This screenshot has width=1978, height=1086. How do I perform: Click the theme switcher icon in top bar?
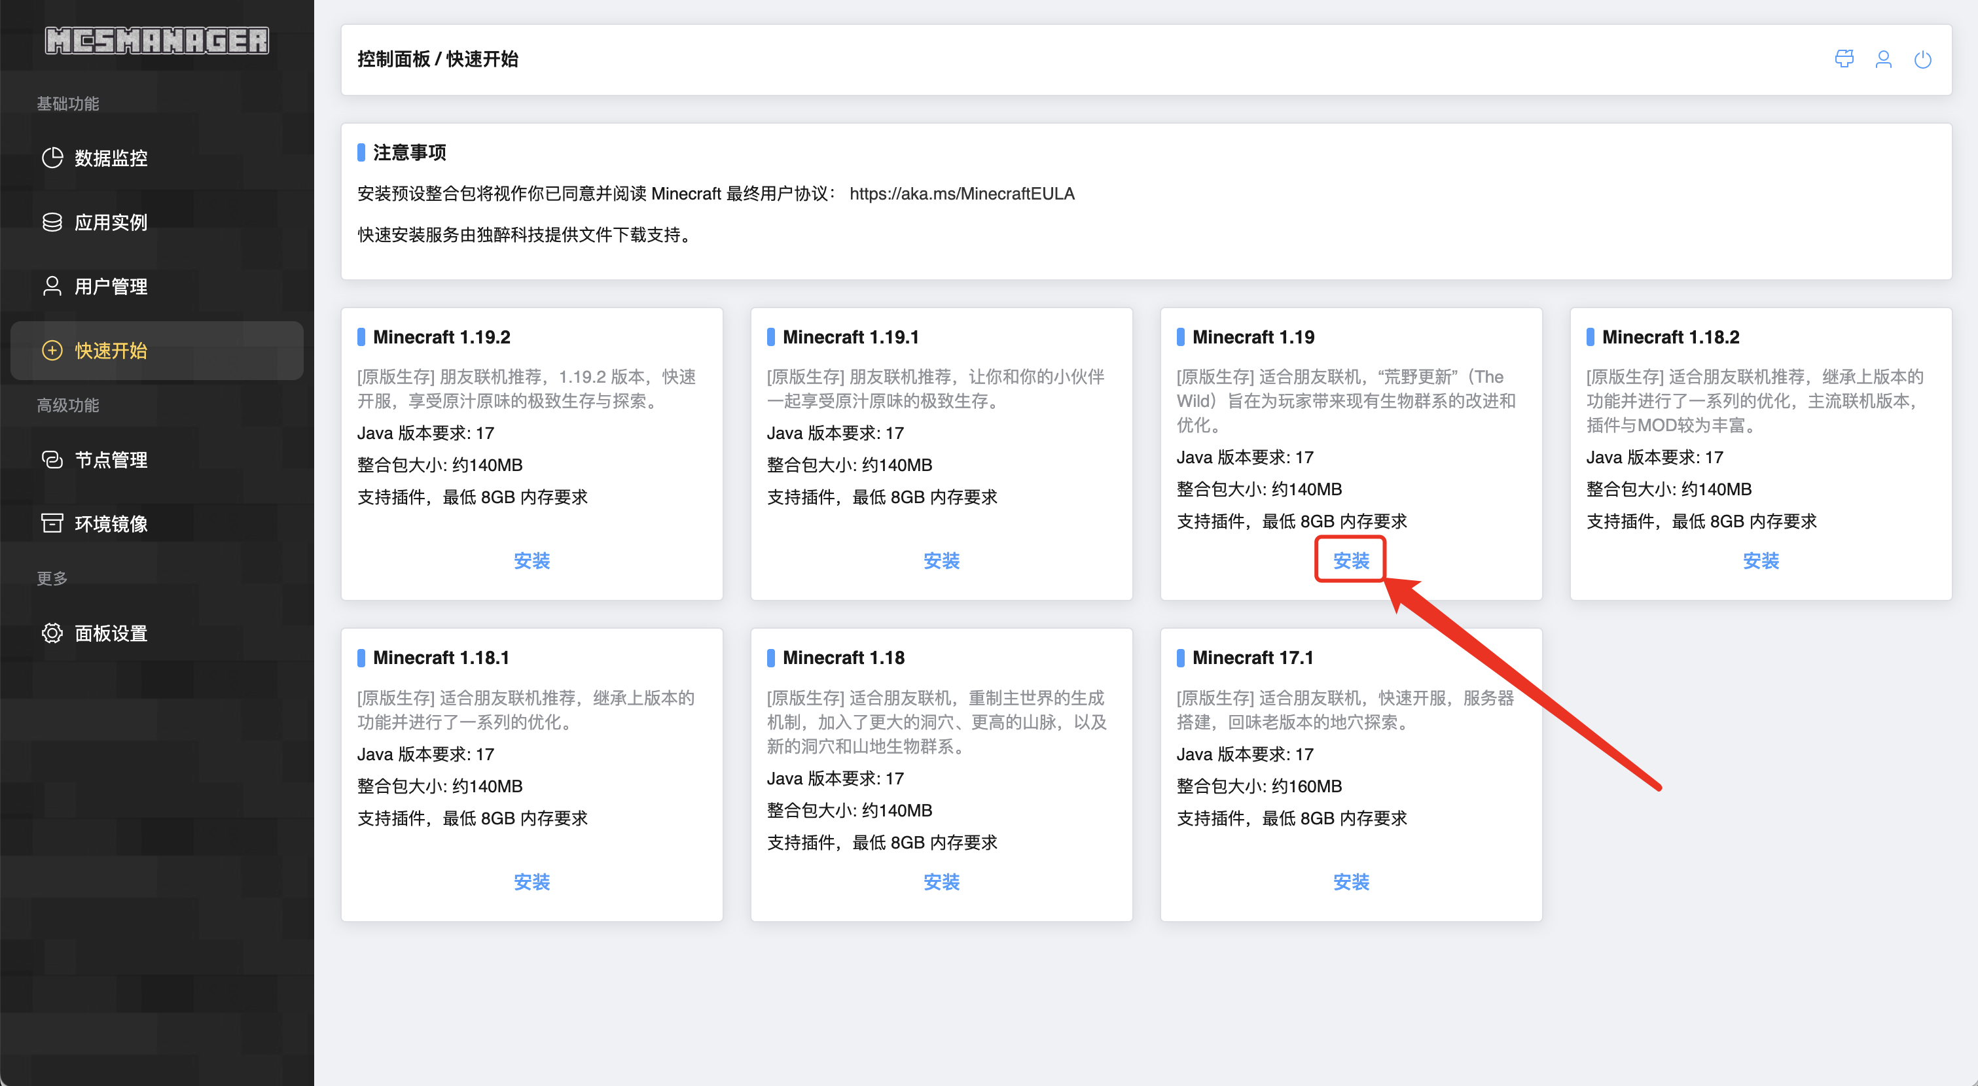coord(1844,59)
